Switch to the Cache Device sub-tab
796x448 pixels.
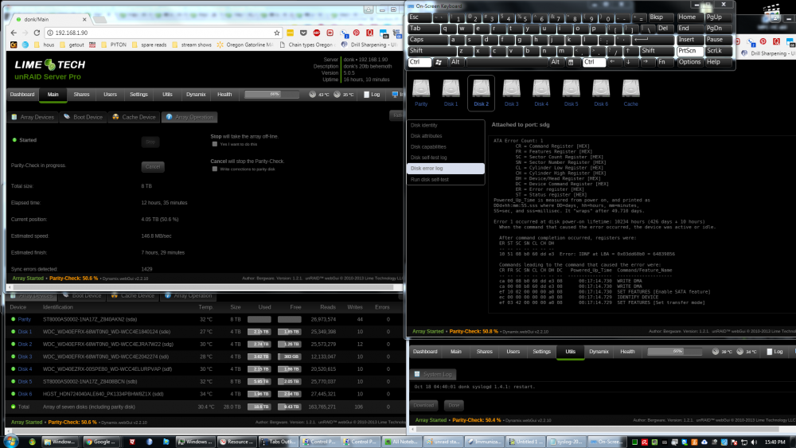[134, 117]
